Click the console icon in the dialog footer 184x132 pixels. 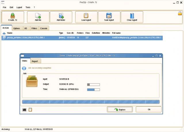(x=24, y=110)
